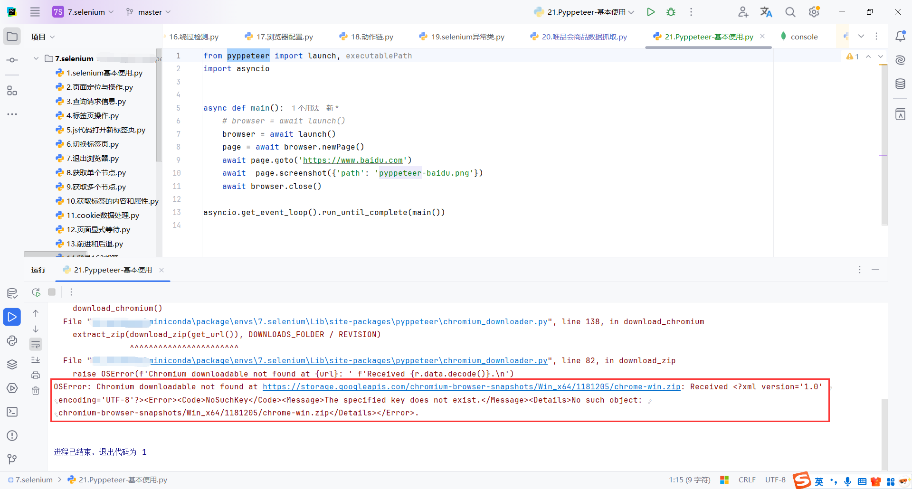Open the Run tool window icon

pos(12,317)
